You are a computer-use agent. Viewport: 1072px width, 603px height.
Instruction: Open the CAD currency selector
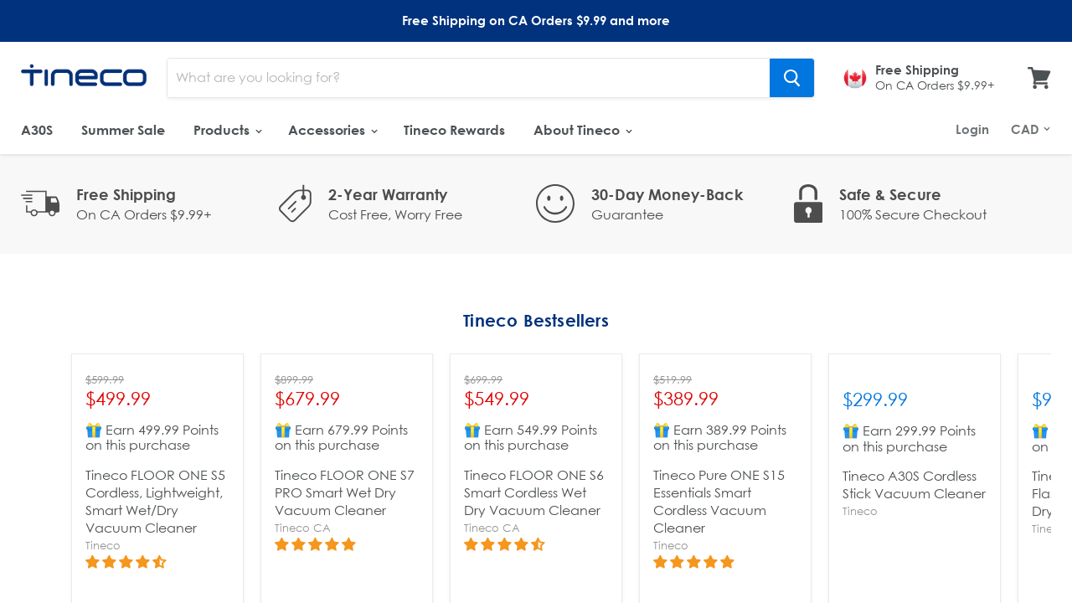click(x=1030, y=130)
